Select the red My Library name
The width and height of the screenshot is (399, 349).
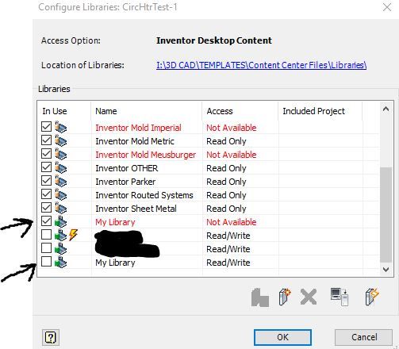(x=115, y=222)
